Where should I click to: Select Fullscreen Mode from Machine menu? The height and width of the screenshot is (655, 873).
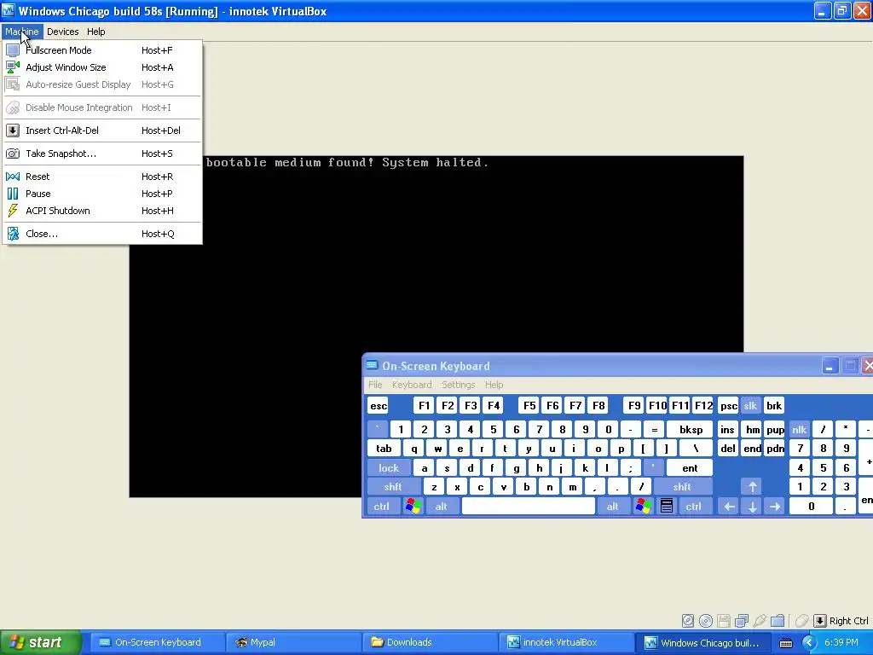point(102,50)
